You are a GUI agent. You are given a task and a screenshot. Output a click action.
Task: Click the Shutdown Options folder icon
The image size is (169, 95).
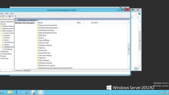[x=38, y=45]
